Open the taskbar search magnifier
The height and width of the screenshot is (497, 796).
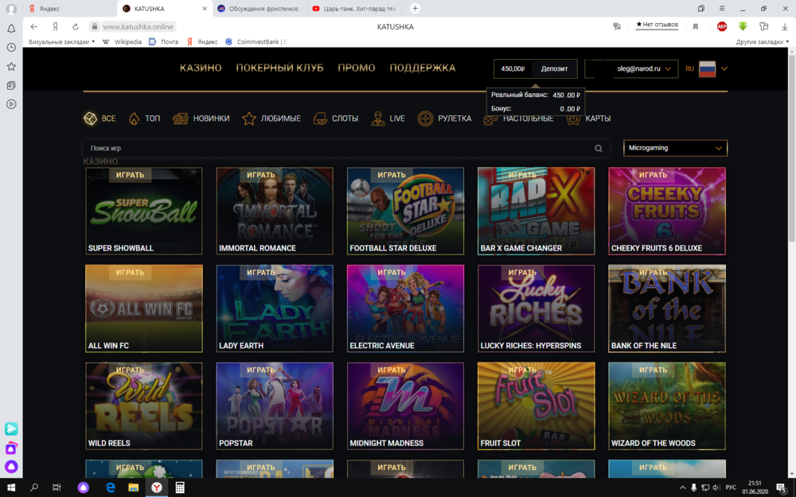click(34, 487)
